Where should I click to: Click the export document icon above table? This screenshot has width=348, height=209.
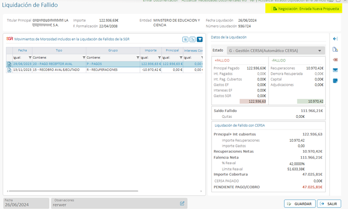pyautogui.click(x=192, y=39)
